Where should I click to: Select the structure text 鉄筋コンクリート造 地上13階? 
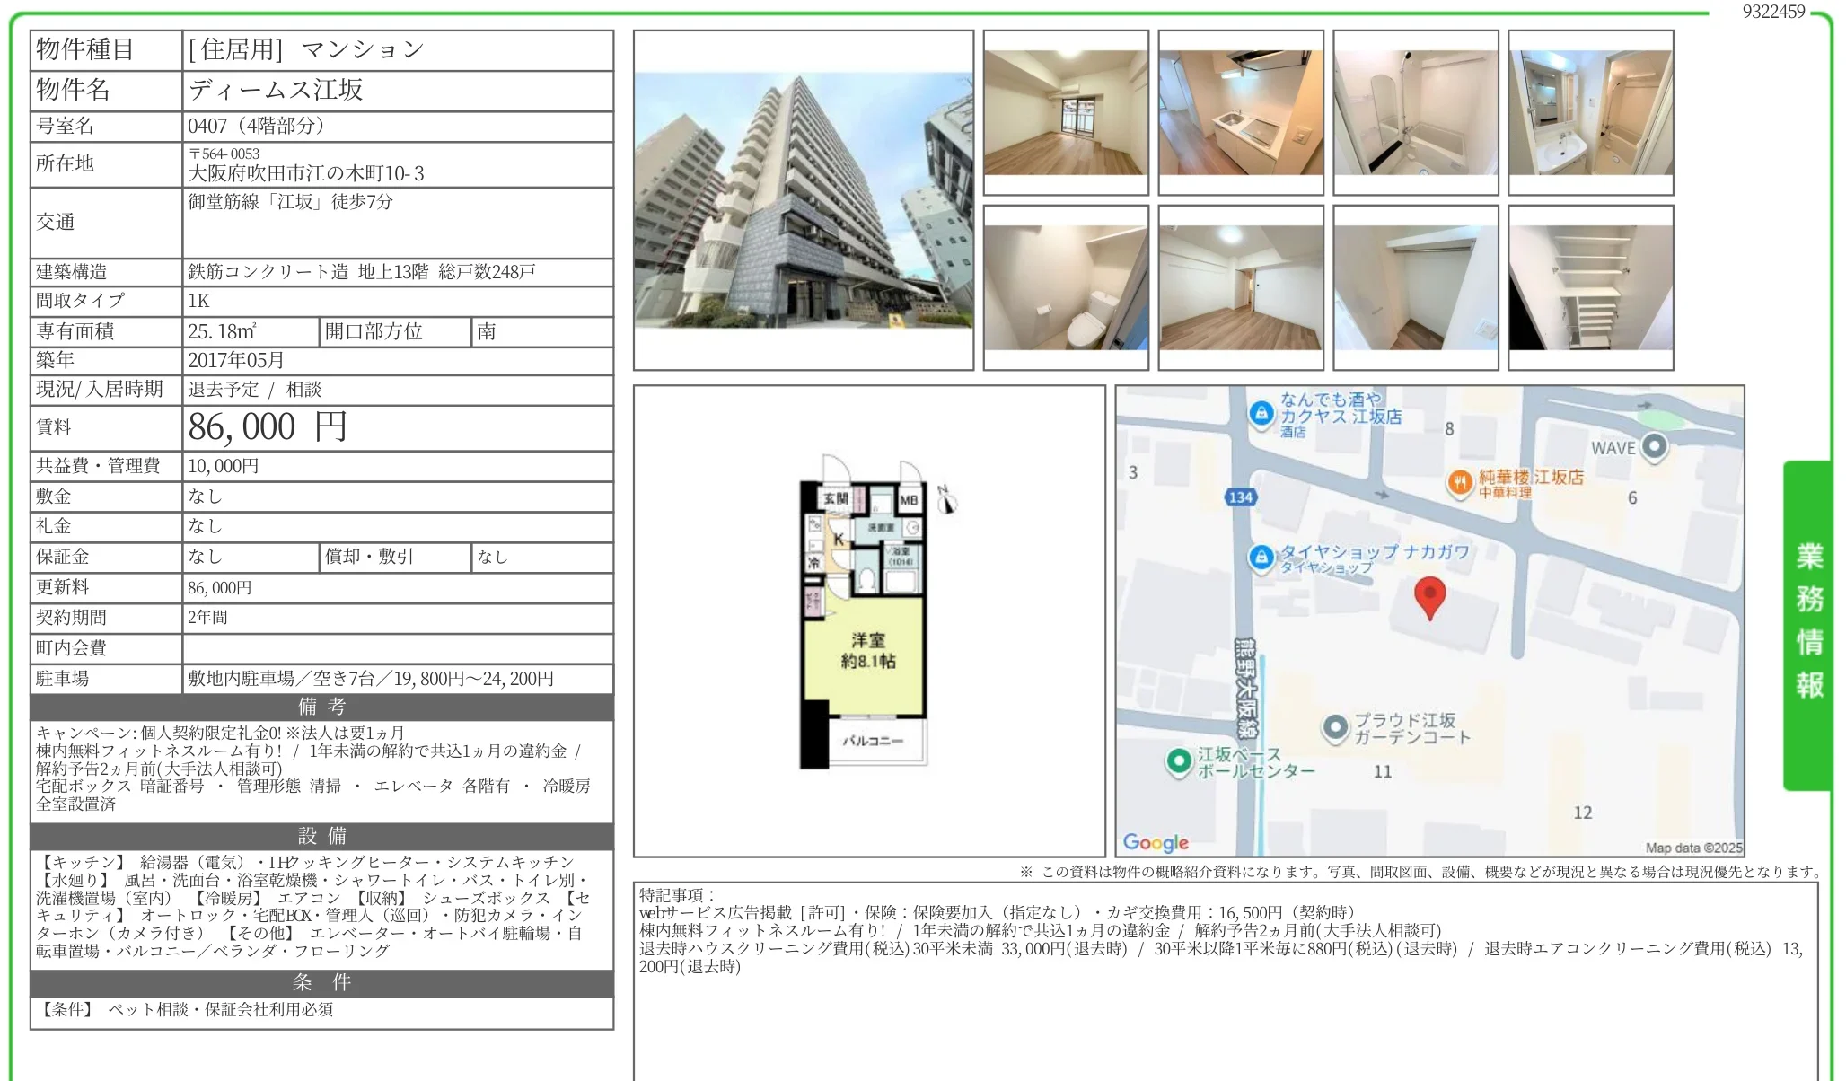pyautogui.click(x=308, y=272)
